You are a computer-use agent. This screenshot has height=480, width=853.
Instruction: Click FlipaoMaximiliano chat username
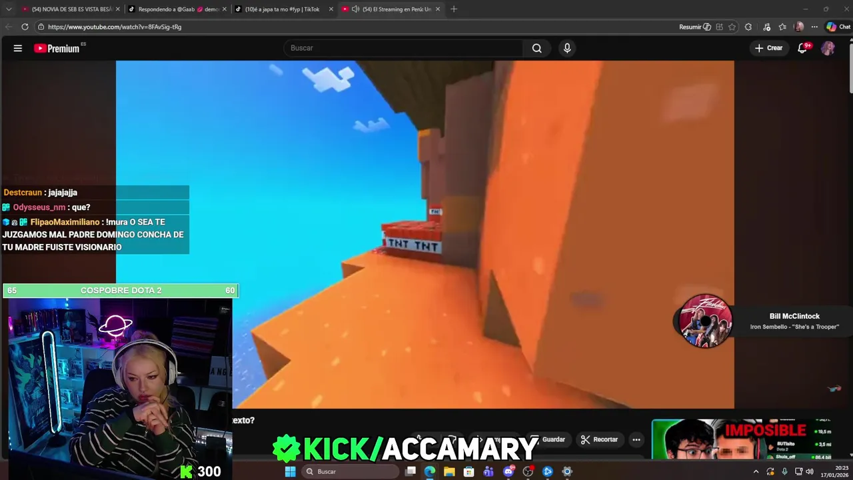point(65,222)
